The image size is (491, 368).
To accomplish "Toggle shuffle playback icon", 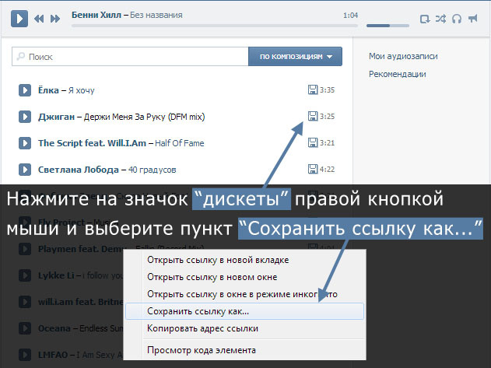I will (x=440, y=19).
